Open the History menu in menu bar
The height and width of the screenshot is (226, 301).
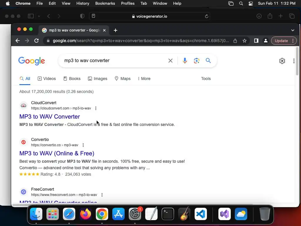point(83,4)
